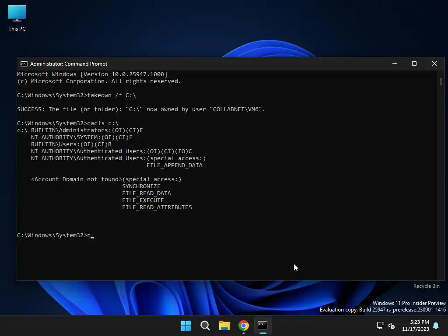Open taskbar Search
This screenshot has height=336, width=448.
[205, 325]
